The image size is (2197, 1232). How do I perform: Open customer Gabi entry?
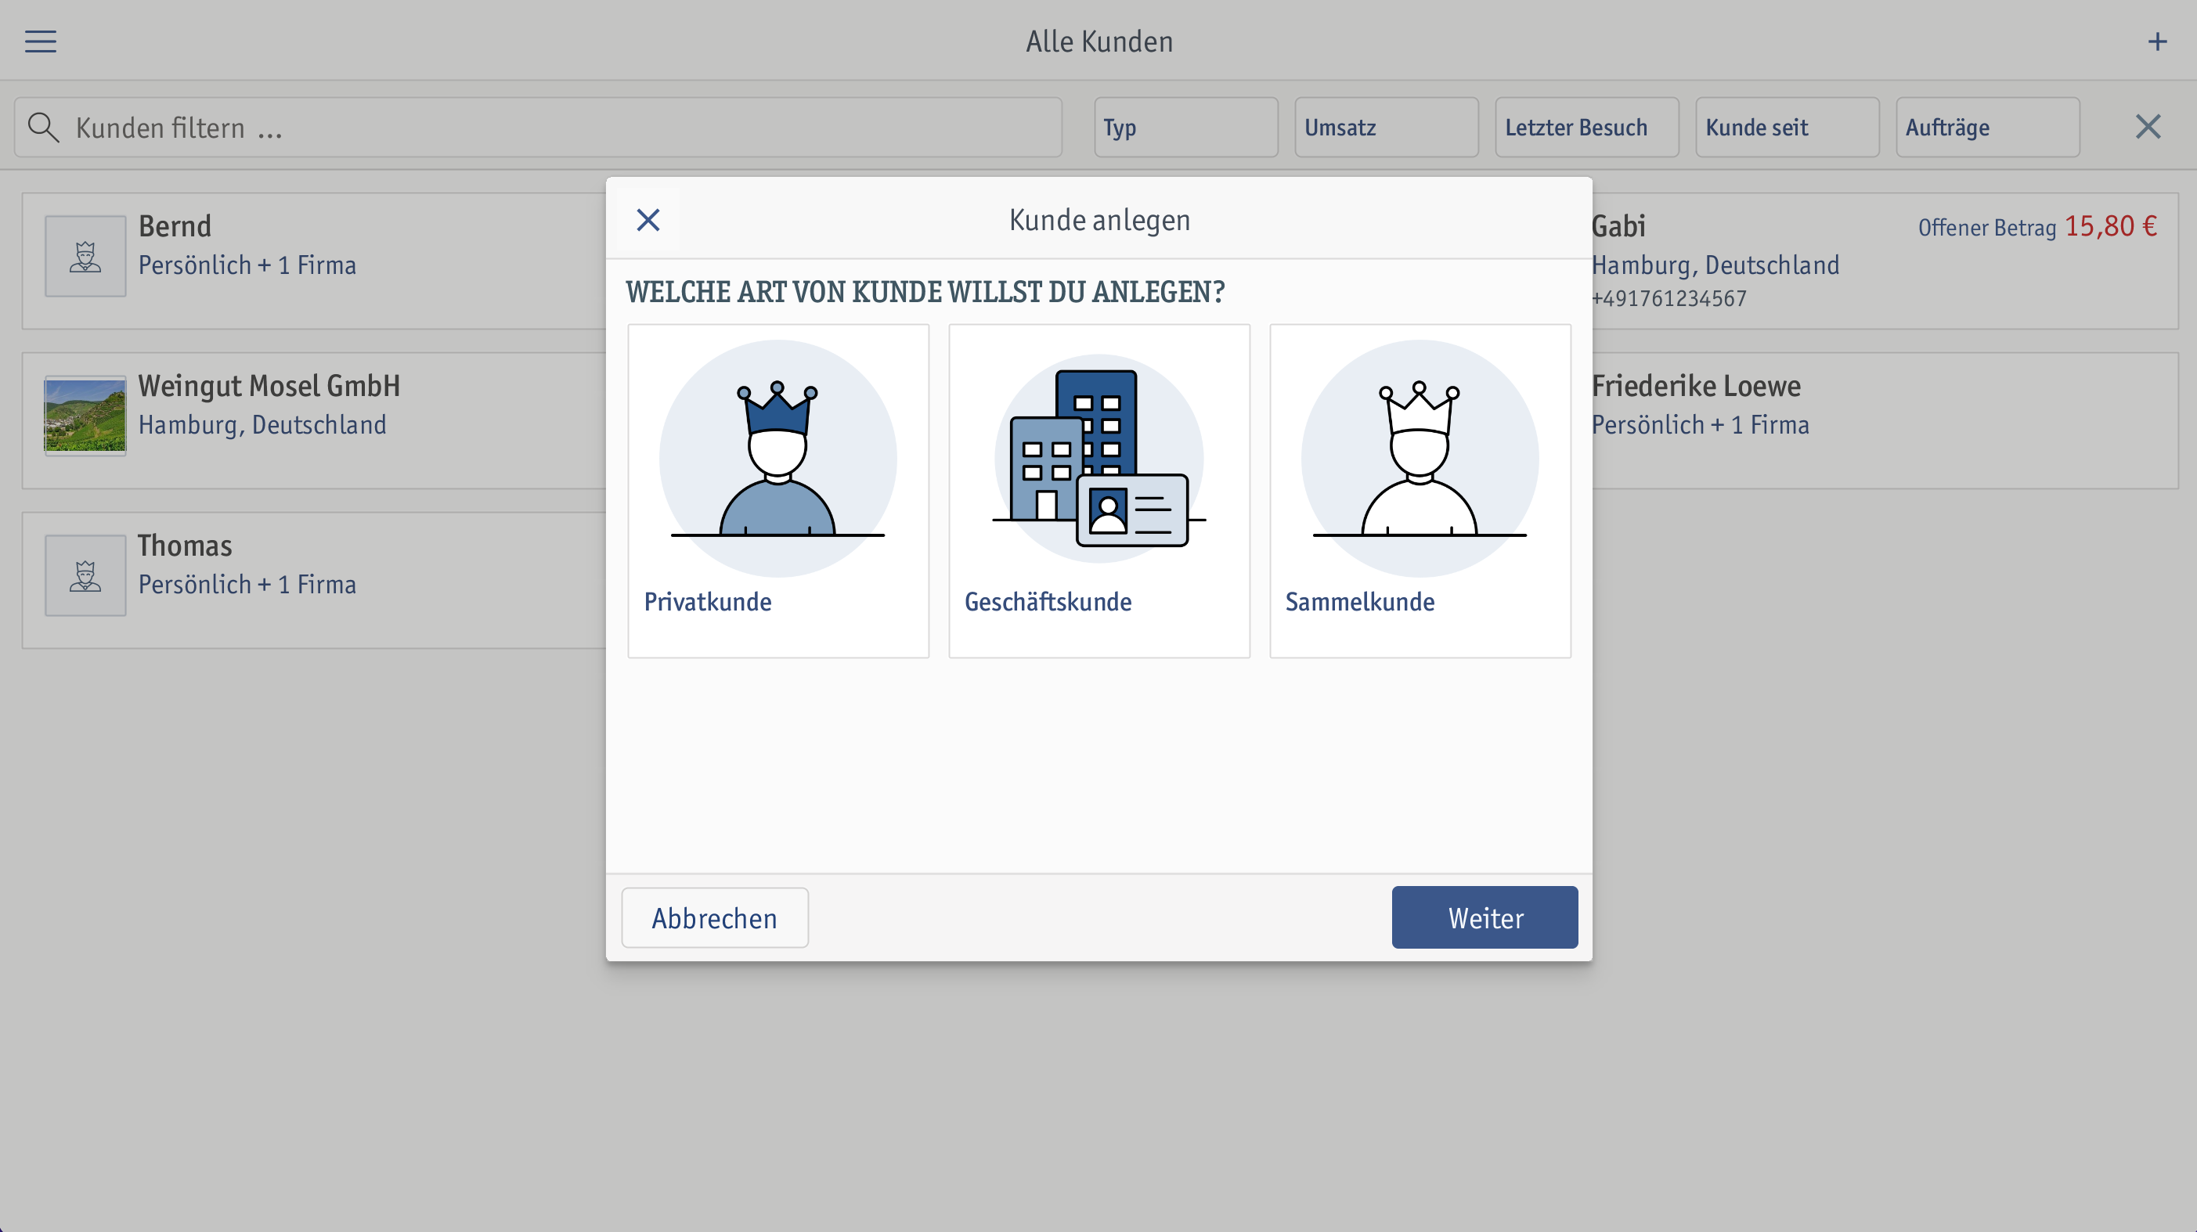1885,261
